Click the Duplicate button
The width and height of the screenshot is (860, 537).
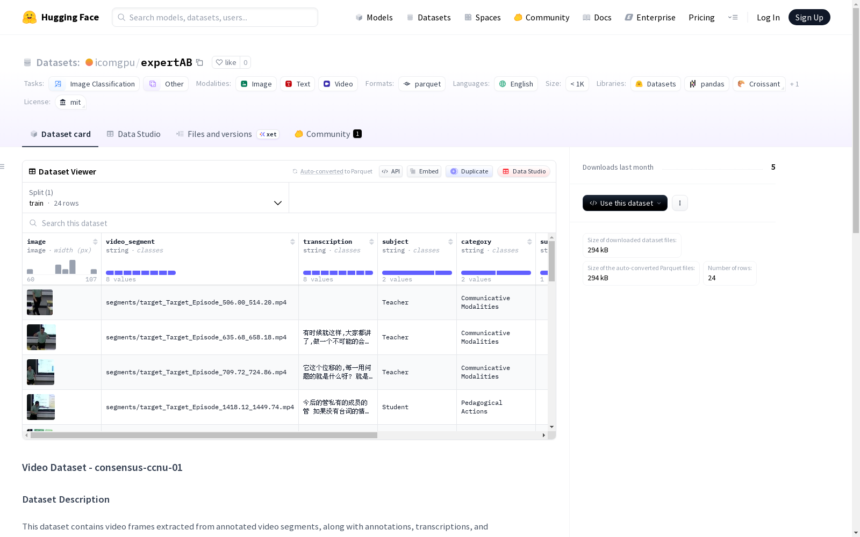pyautogui.click(x=469, y=171)
